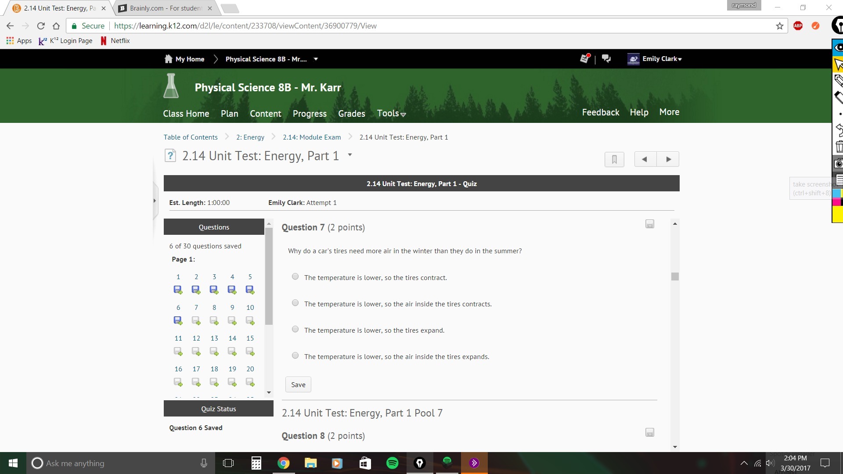This screenshot has height=474, width=843.
Task: Click the bookmark icon beside quiz title
Action: coord(614,159)
